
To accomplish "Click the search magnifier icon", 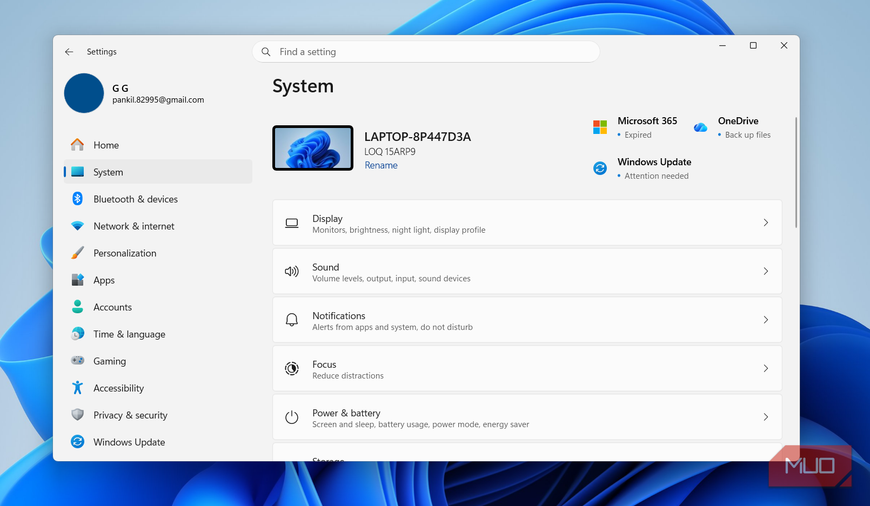I will tap(266, 52).
